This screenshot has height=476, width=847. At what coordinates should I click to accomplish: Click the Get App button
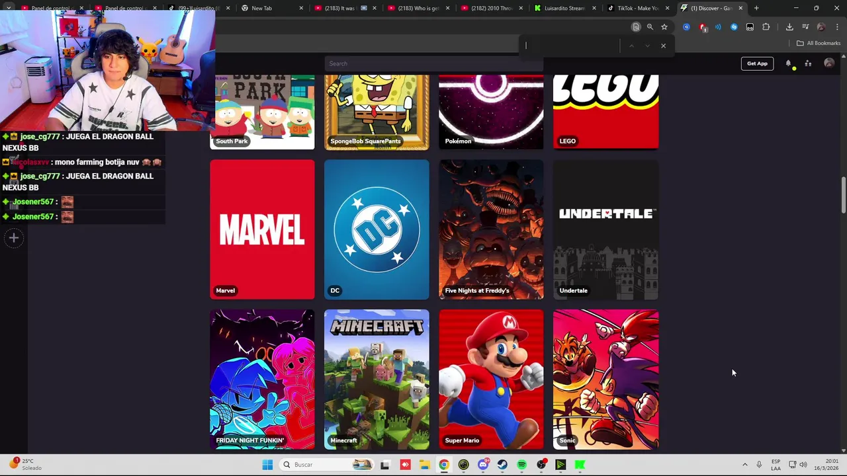[757, 63]
